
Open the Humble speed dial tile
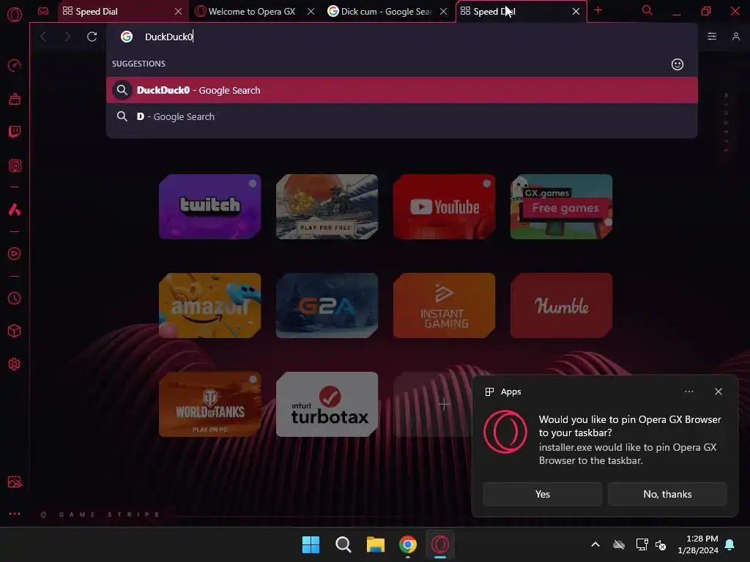click(562, 305)
